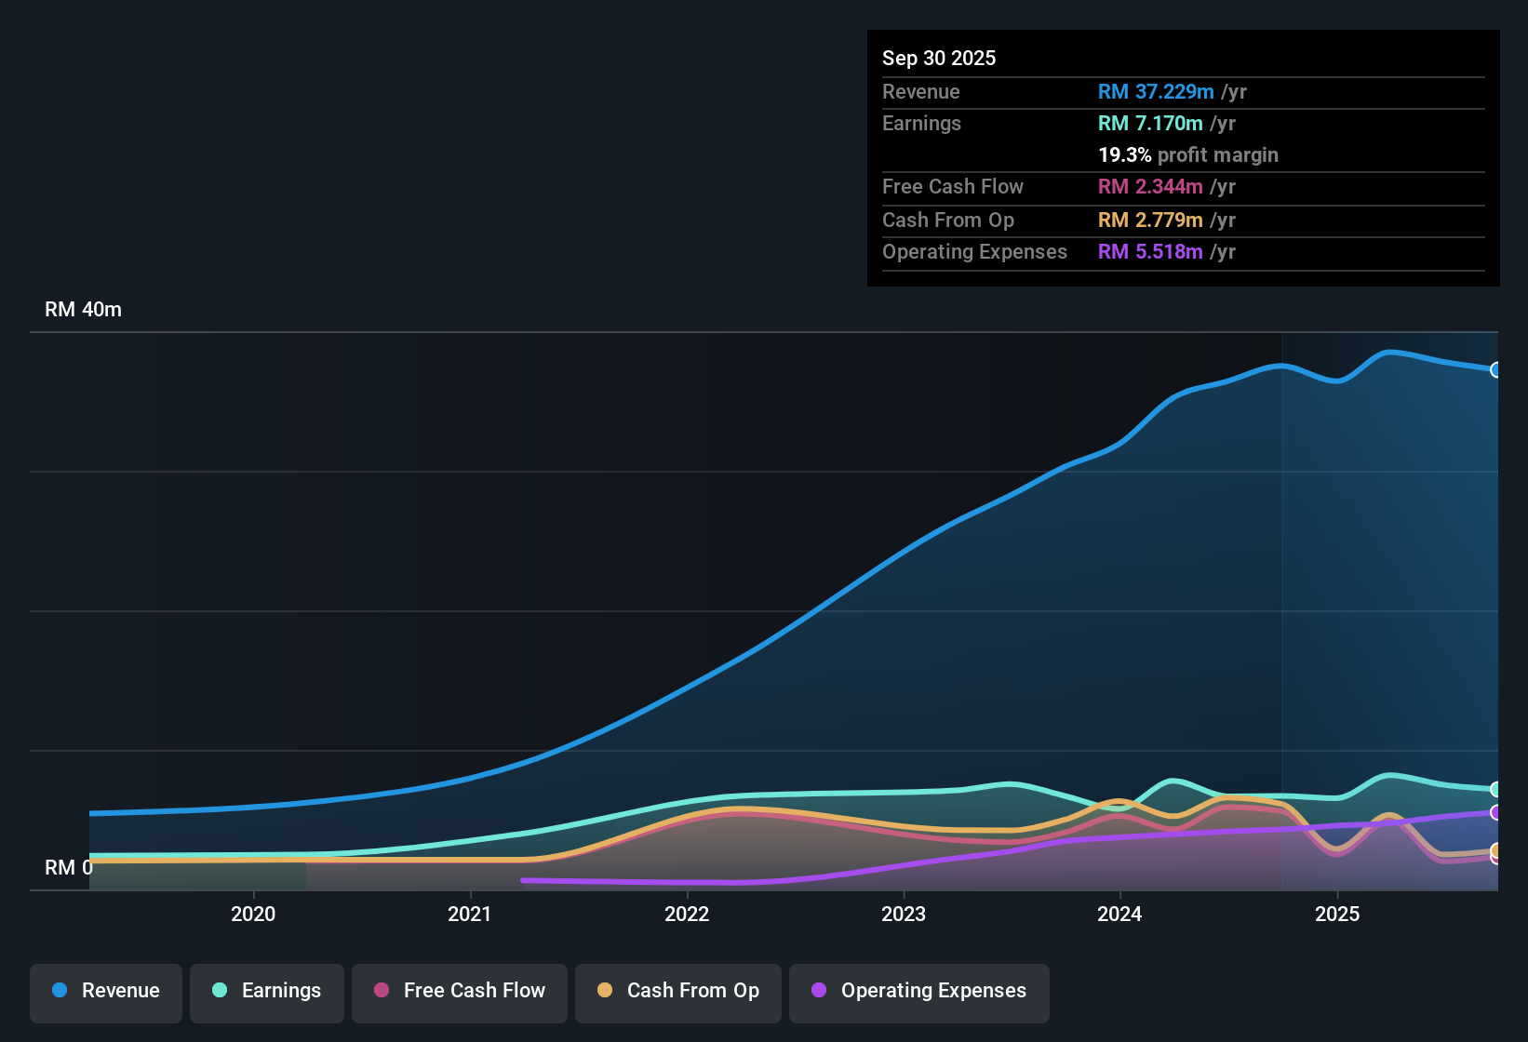Viewport: 1528px width, 1042px height.
Task: Click the Cash From Op legend dot icon
Action: 605,991
